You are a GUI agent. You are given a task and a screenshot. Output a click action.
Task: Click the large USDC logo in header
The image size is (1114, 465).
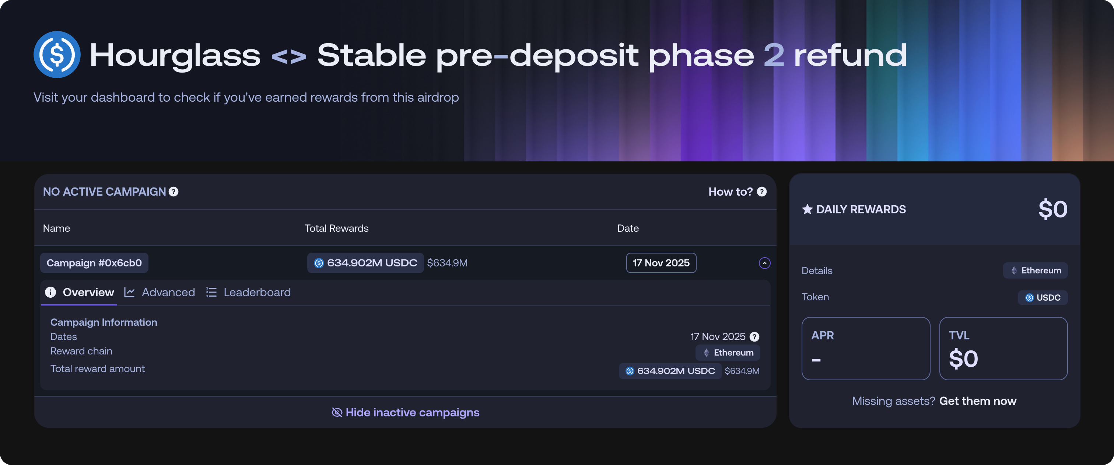[57, 55]
